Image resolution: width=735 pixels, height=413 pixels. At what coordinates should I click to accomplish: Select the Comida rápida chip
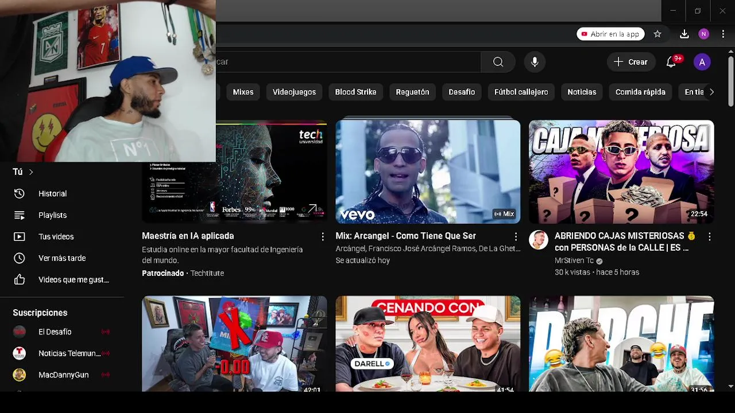pos(640,92)
